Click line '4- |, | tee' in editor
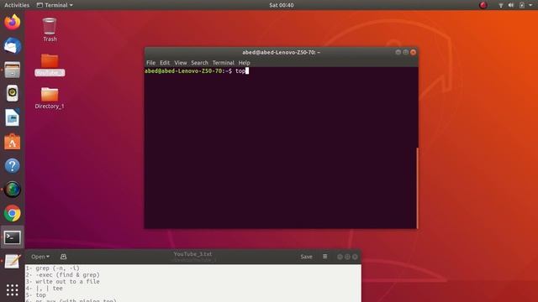Image resolution: width=538 pixels, height=302 pixels. pos(45,289)
